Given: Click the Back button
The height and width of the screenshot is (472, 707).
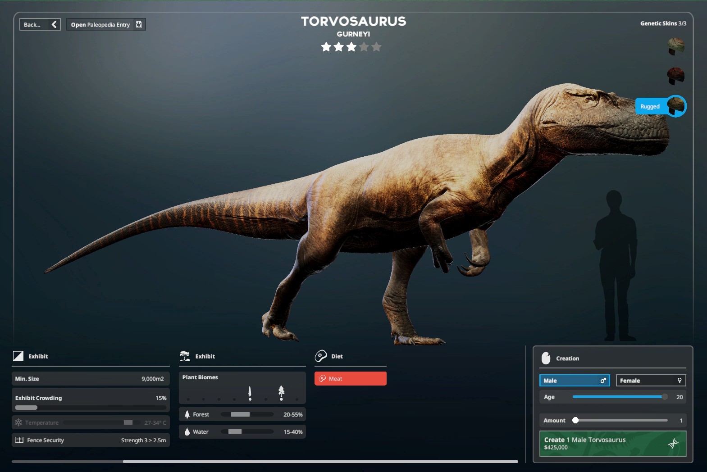Looking at the screenshot, I should (x=40, y=24).
